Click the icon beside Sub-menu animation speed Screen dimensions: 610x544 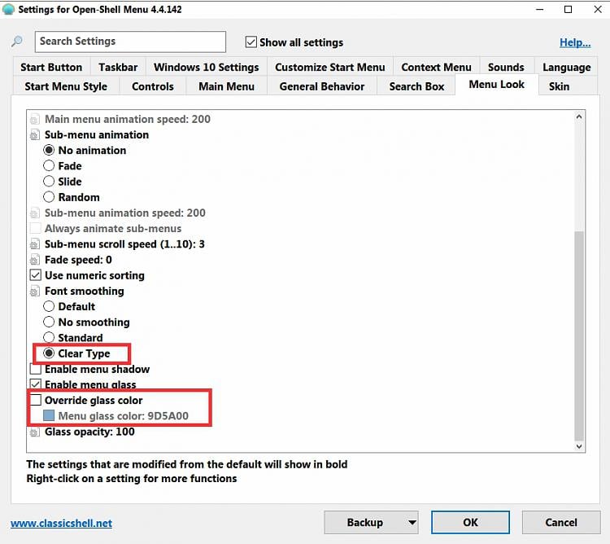pos(35,213)
